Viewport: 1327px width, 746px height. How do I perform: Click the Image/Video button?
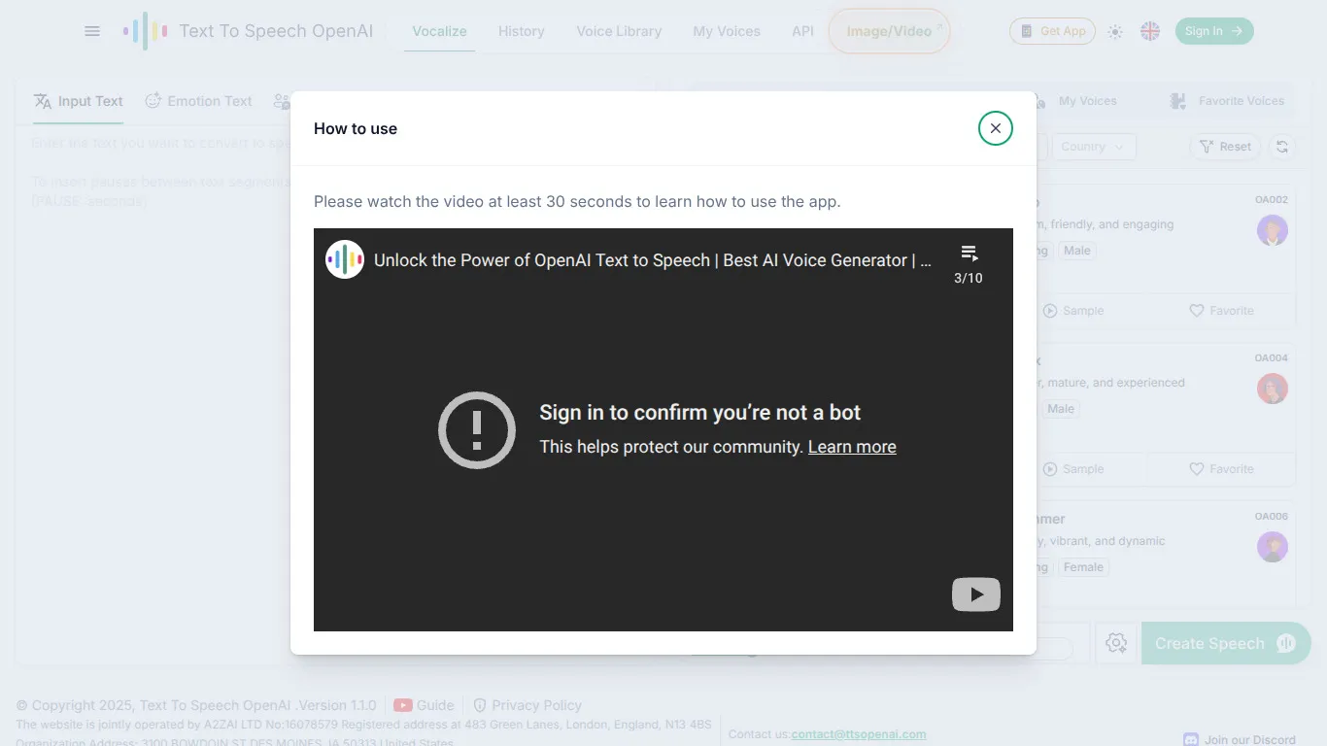889,31
